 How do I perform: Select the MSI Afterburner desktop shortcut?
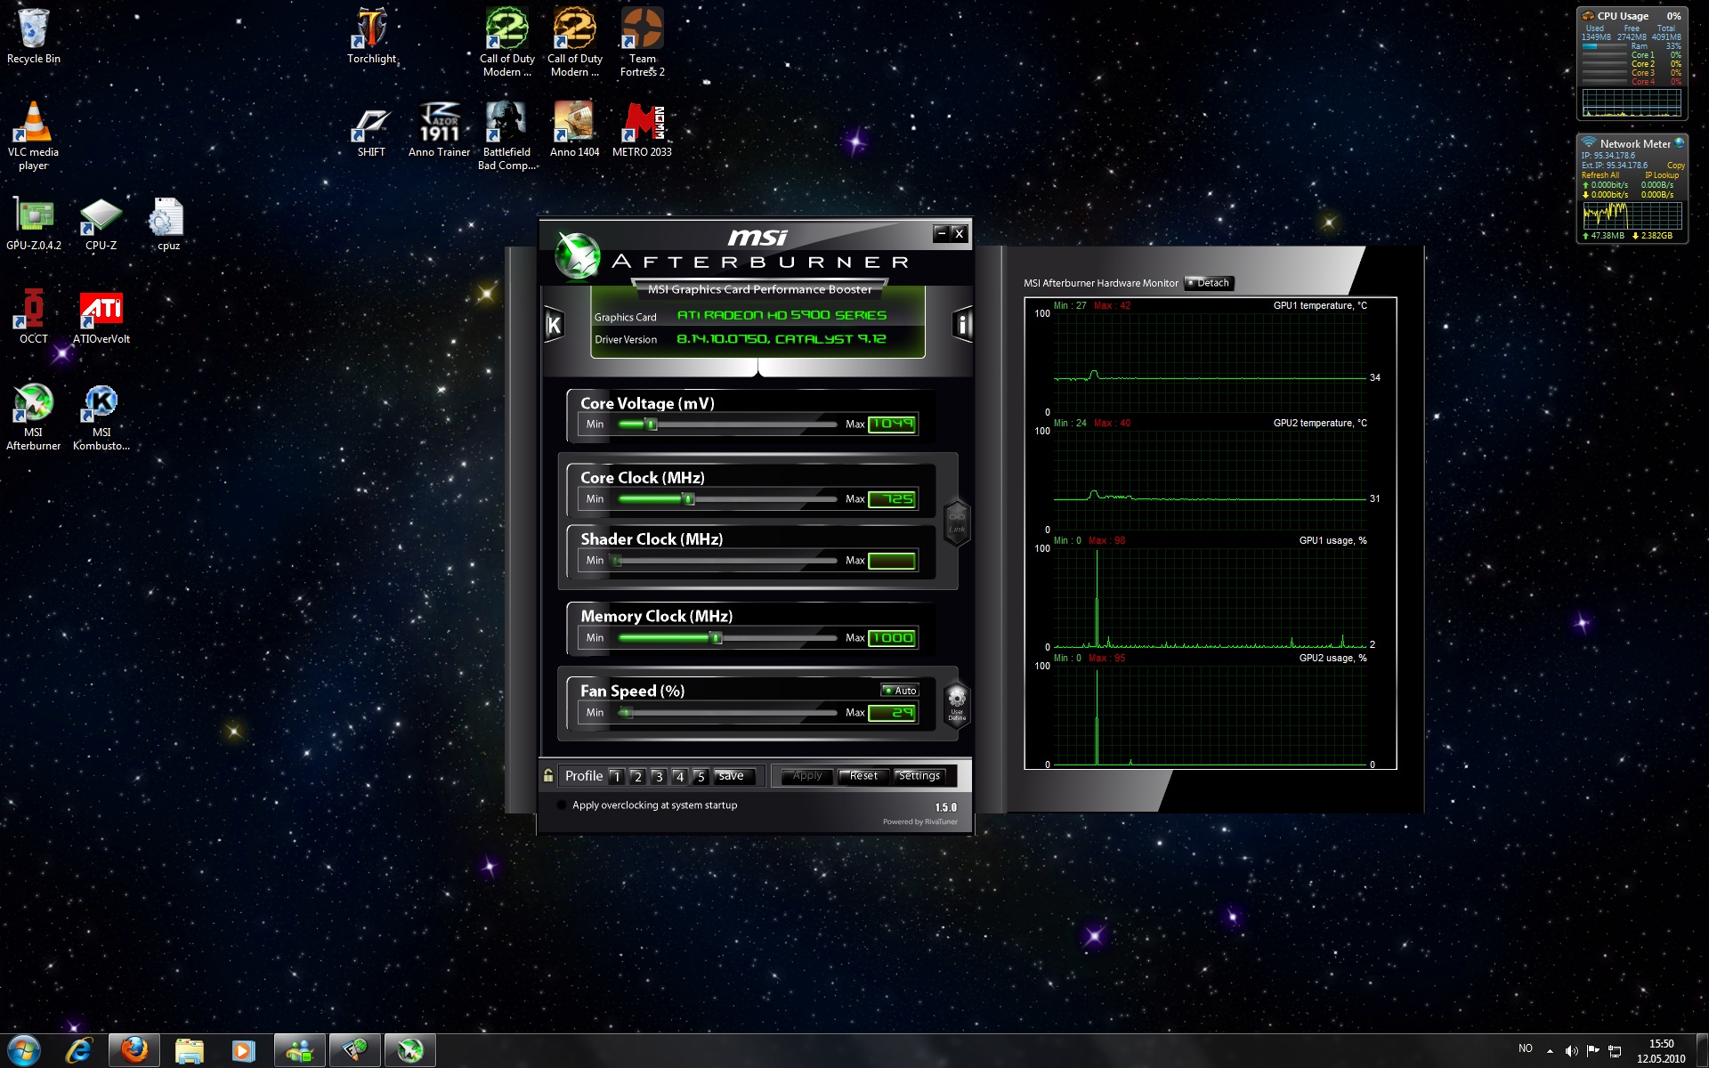coord(34,417)
